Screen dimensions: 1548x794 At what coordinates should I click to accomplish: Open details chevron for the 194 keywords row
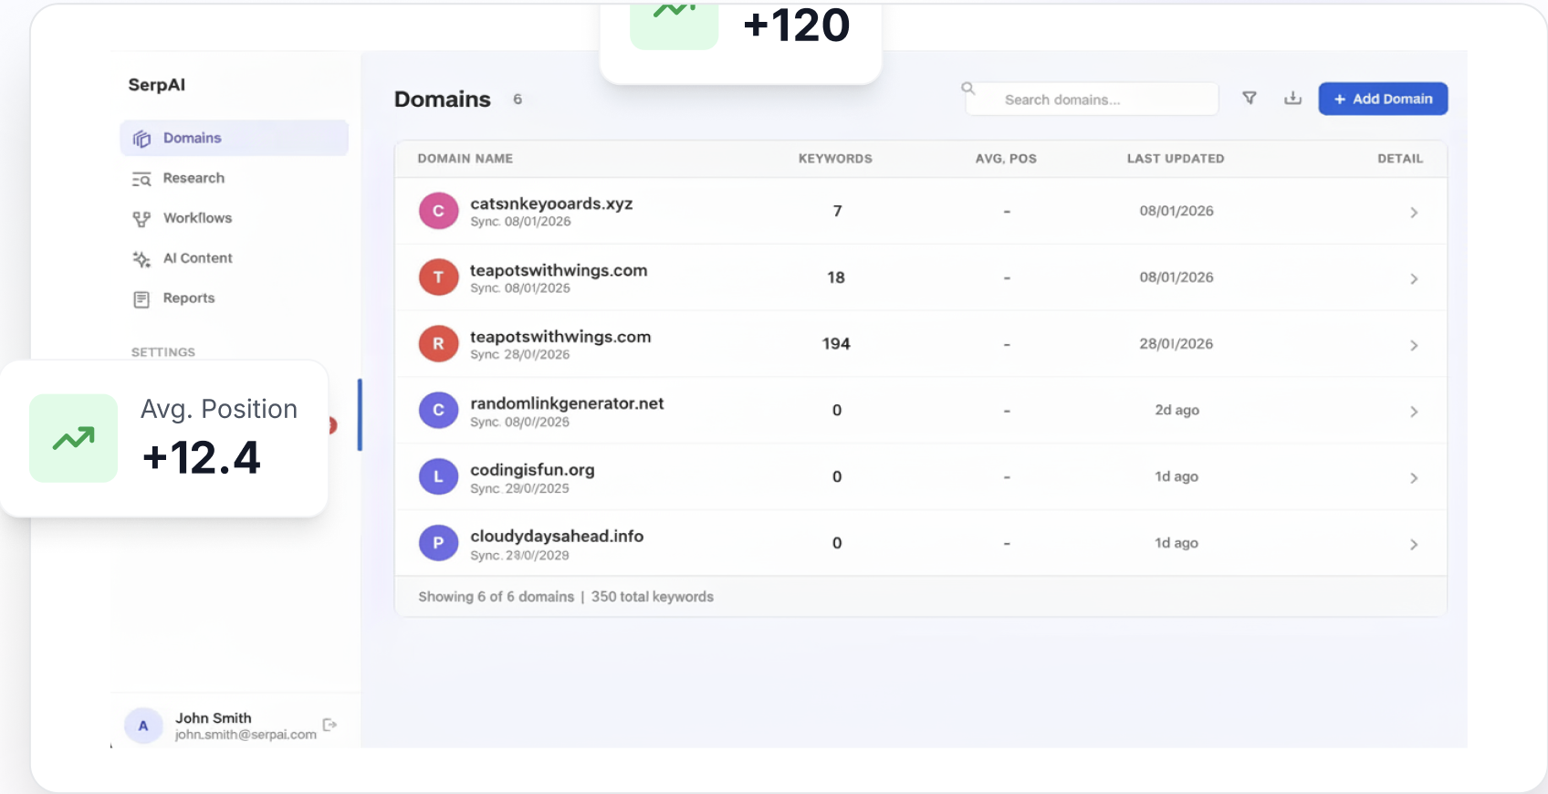[x=1414, y=345]
